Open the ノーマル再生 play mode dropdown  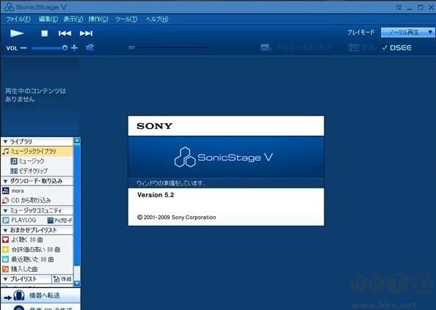click(407, 32)
